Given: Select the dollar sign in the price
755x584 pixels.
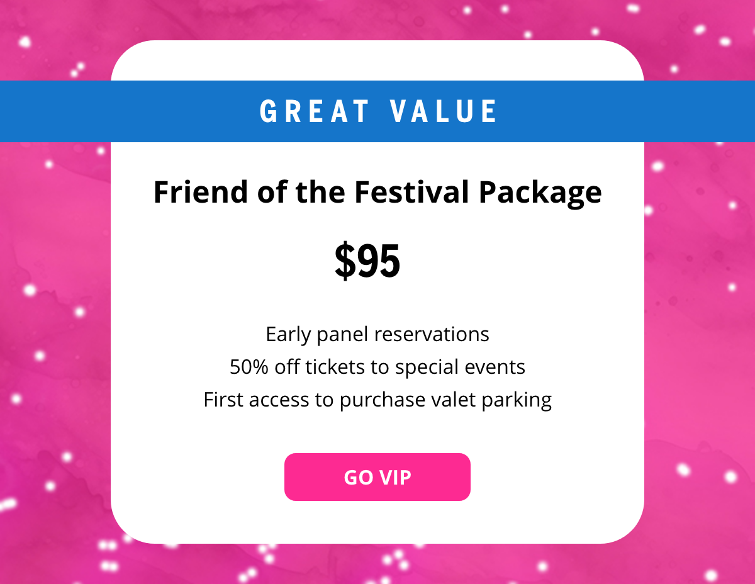Looking at the screenshot, I should 345,260.
